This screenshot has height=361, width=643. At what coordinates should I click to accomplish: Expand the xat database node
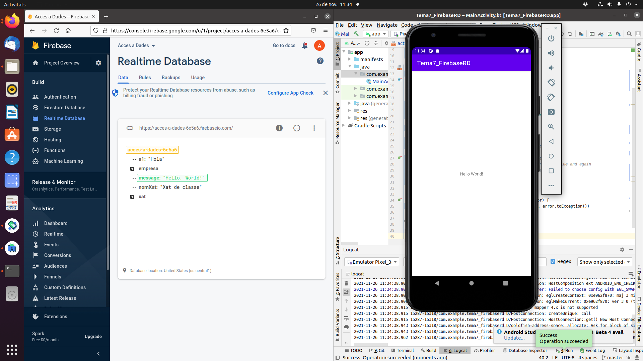132,197
